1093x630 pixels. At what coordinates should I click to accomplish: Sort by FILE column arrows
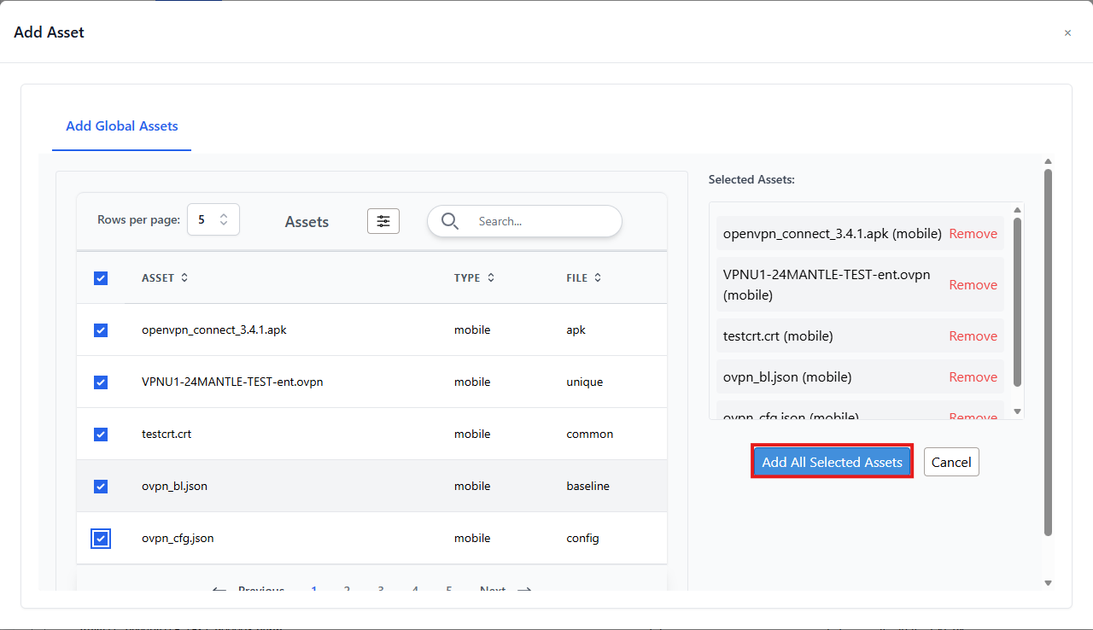pos(598,278)
